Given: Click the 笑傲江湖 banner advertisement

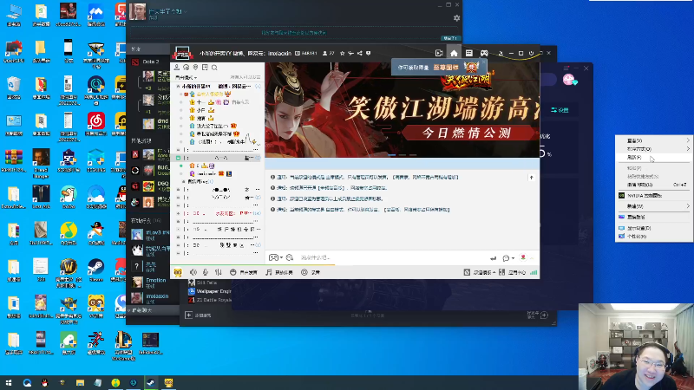Looking at the screenshot, I should point(402,110).
